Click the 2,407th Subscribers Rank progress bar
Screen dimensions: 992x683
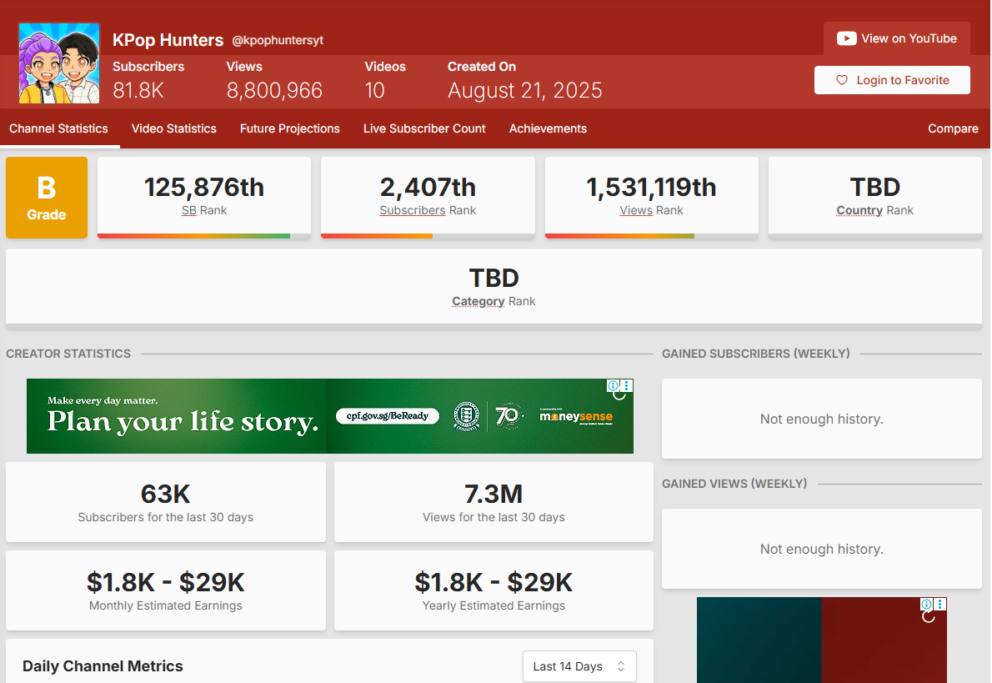(428, 236)
